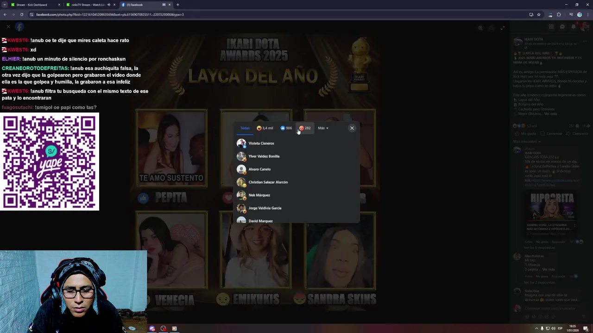Open David Marquez profile link
Viewport: 593px width, 333px height.
pyautogui.click(x=260, y=221)
